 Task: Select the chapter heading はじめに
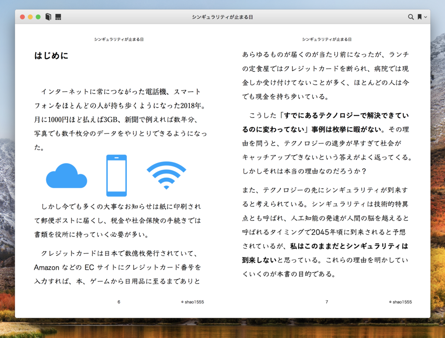(51, 55)
